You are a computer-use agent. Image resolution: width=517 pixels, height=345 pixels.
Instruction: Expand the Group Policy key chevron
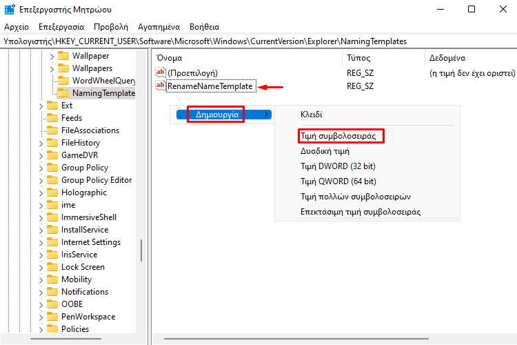(41, 168)
